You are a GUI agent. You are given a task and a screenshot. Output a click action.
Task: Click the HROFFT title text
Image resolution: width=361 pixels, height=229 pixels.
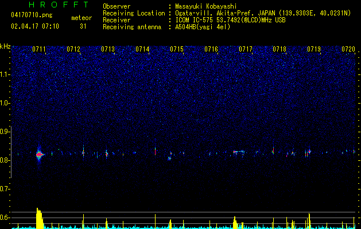(59, 5)
